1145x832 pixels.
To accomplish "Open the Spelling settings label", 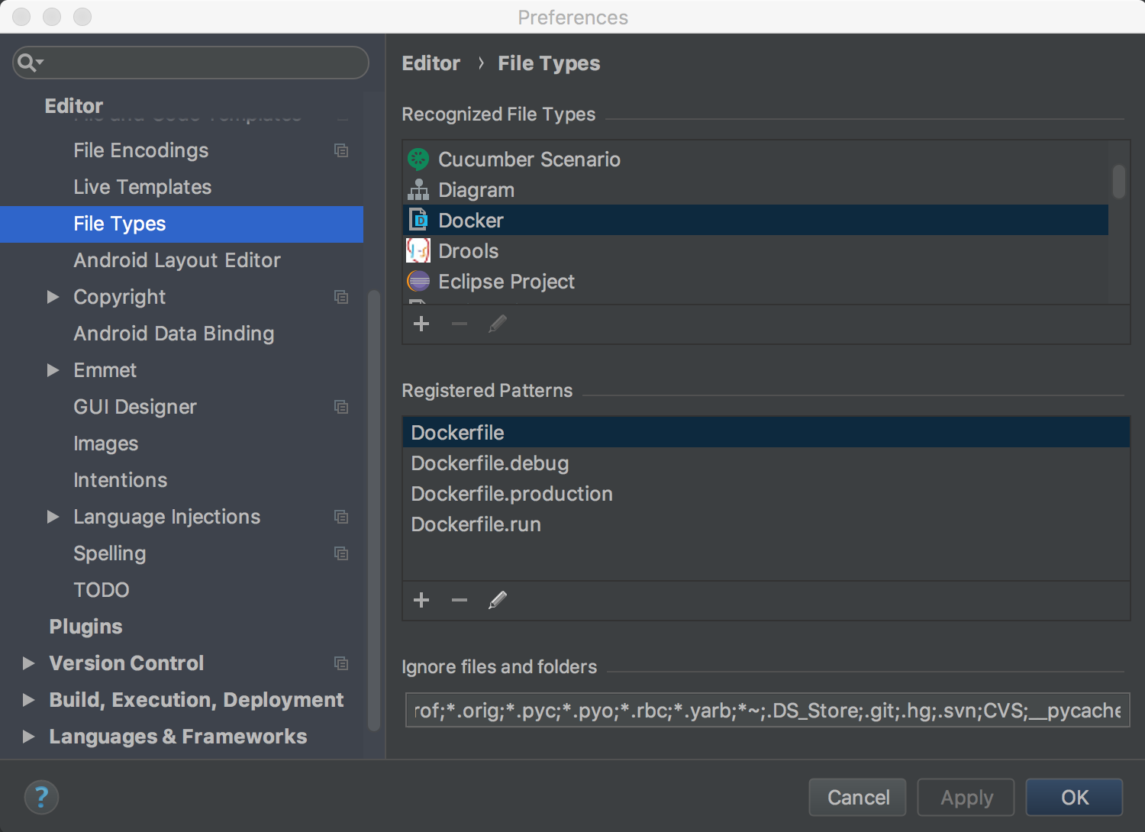I will click(110, 553).
